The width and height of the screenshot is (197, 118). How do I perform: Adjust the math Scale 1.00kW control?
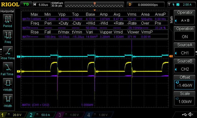click(x=185, y=99)
